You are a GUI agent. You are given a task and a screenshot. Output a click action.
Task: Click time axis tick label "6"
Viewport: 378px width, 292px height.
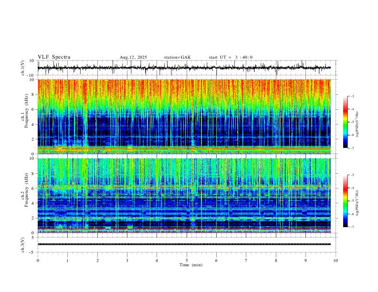click(217, 261)
